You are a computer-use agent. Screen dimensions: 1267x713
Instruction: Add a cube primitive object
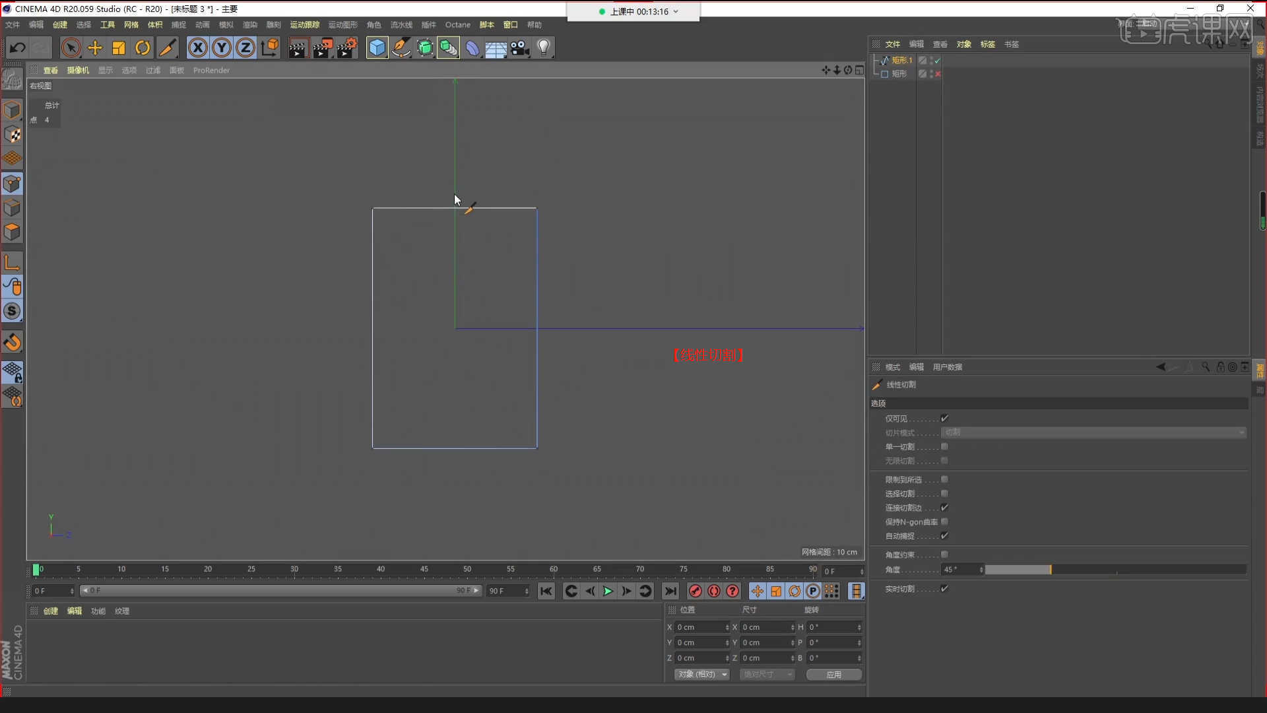[377, 48]
